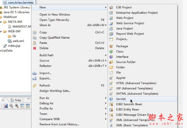
Task: Click the Copy icon in context menu
Action: click(35, 32)
